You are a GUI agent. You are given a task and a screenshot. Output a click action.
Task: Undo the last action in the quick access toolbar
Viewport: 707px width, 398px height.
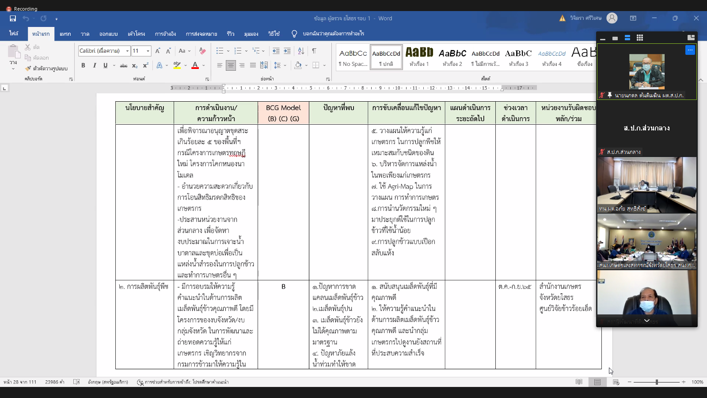point(26,19)
